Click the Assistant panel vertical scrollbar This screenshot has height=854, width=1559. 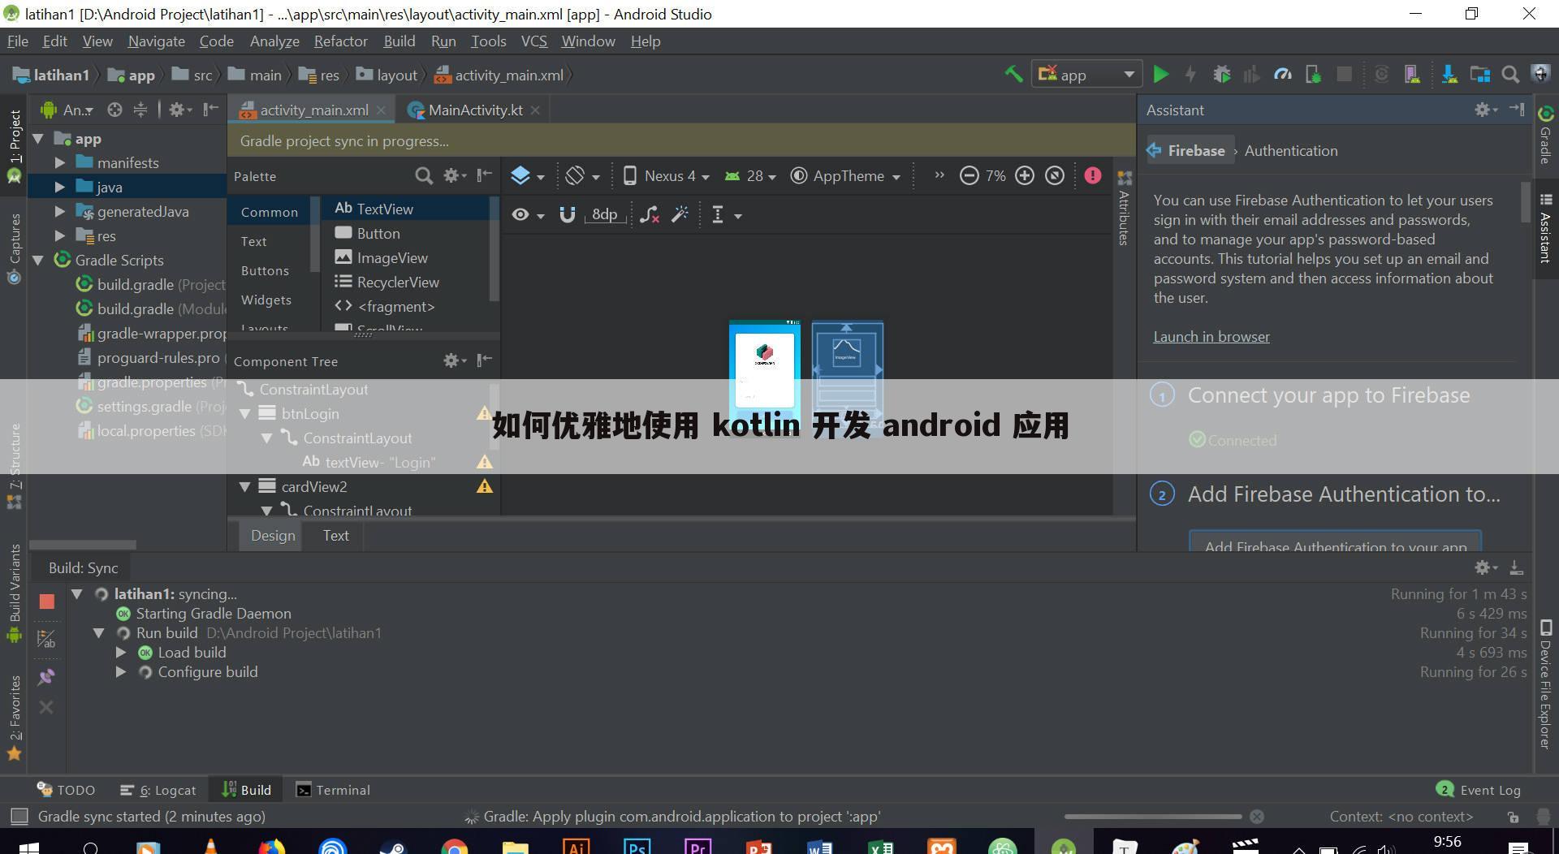point(1526,201)
